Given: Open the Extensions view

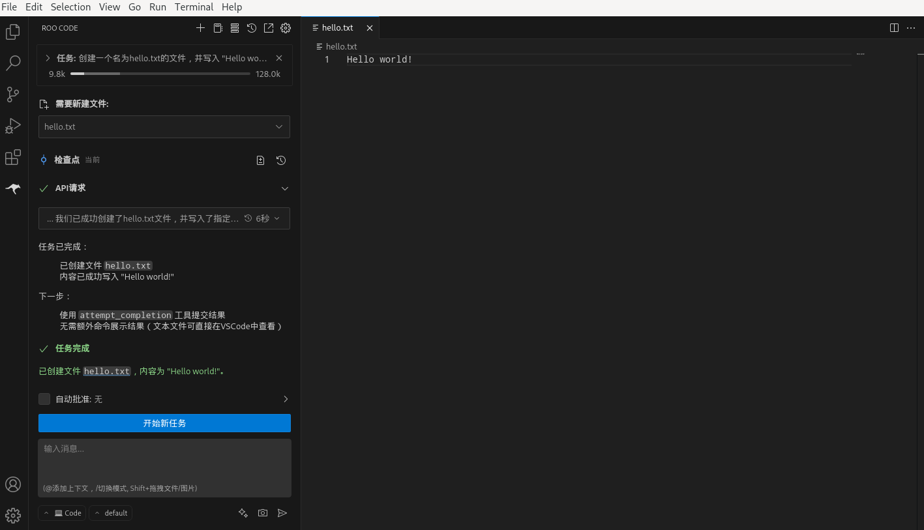Looking at the screenshot, I should (x=13, y=157).
